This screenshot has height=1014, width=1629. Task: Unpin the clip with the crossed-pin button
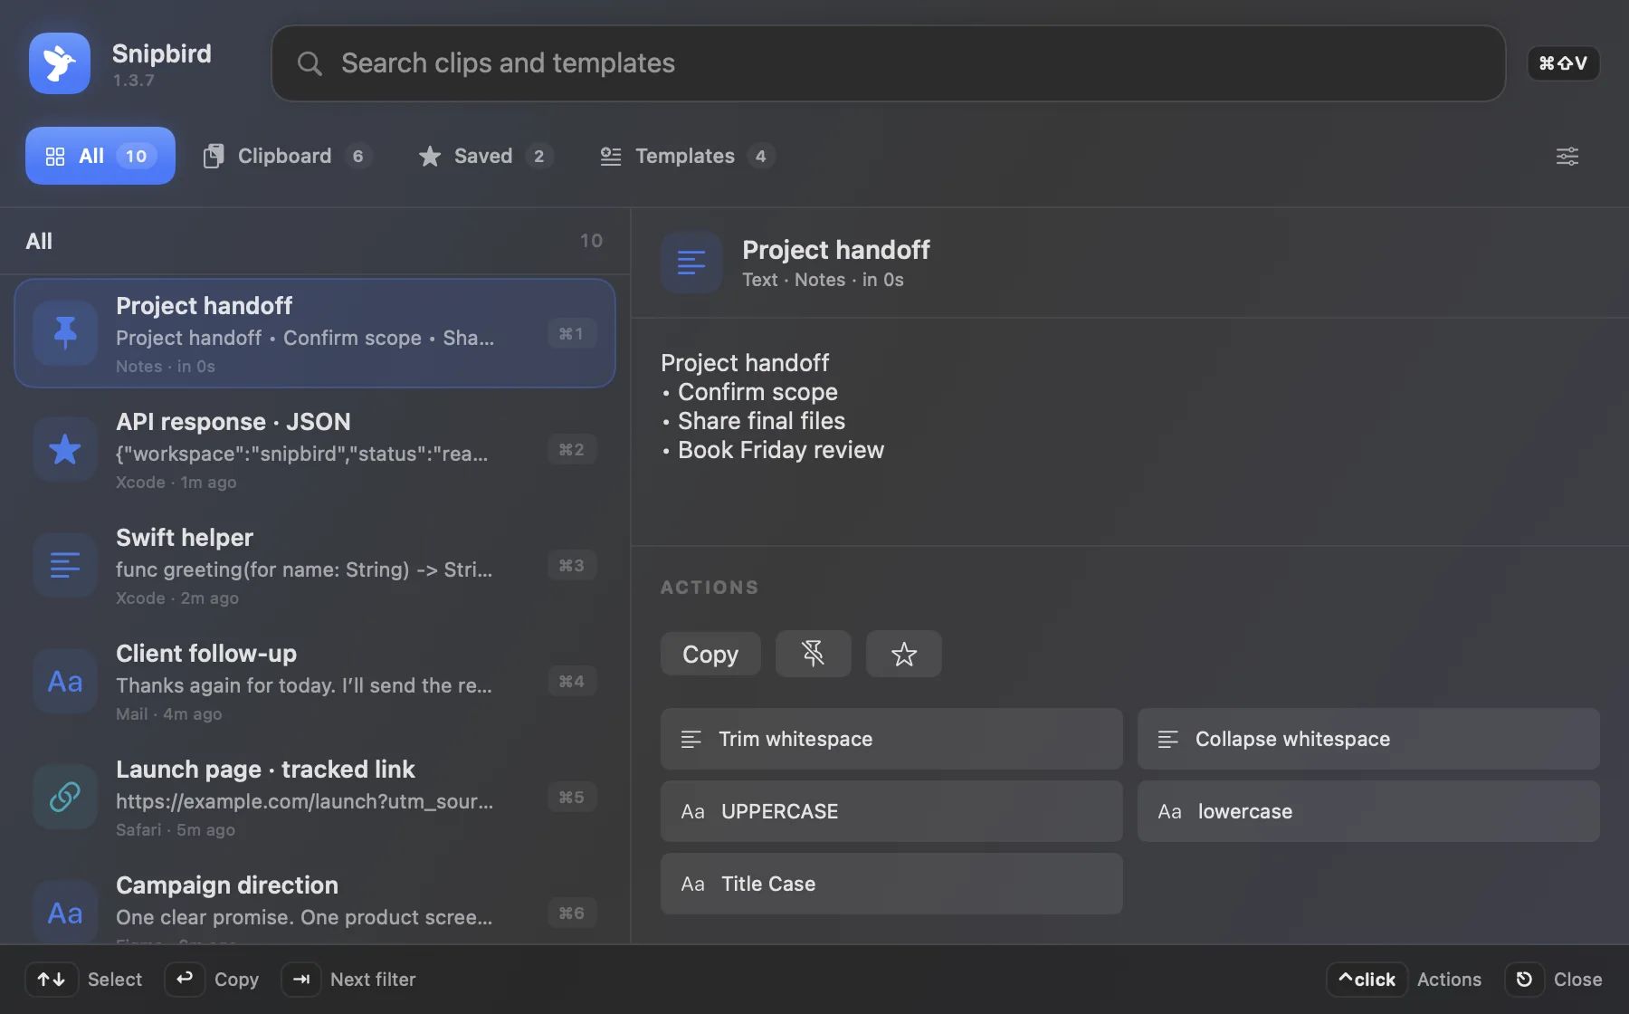(x=814, y=654)
